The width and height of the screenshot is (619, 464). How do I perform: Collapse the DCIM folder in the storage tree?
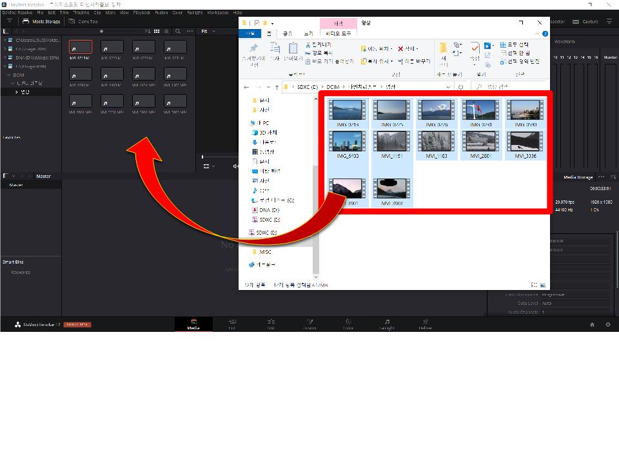click(x=8, y=75)
